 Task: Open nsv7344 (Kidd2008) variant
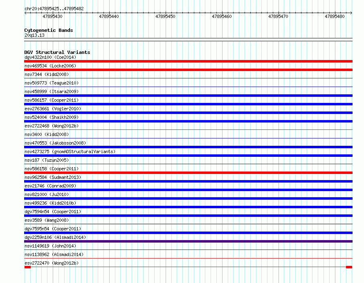47,74
